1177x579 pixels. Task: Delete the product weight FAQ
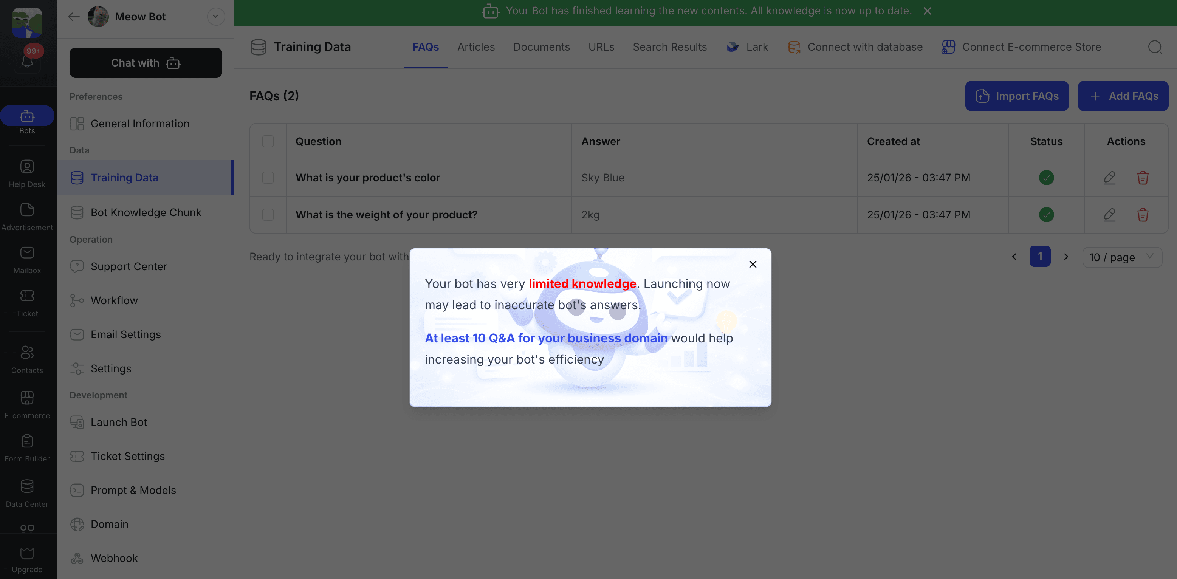tap(1142, 215)
